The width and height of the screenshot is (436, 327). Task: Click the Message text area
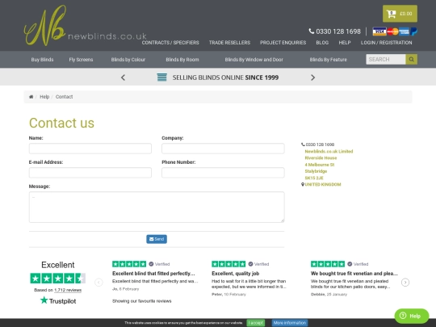tap(157, 208)
